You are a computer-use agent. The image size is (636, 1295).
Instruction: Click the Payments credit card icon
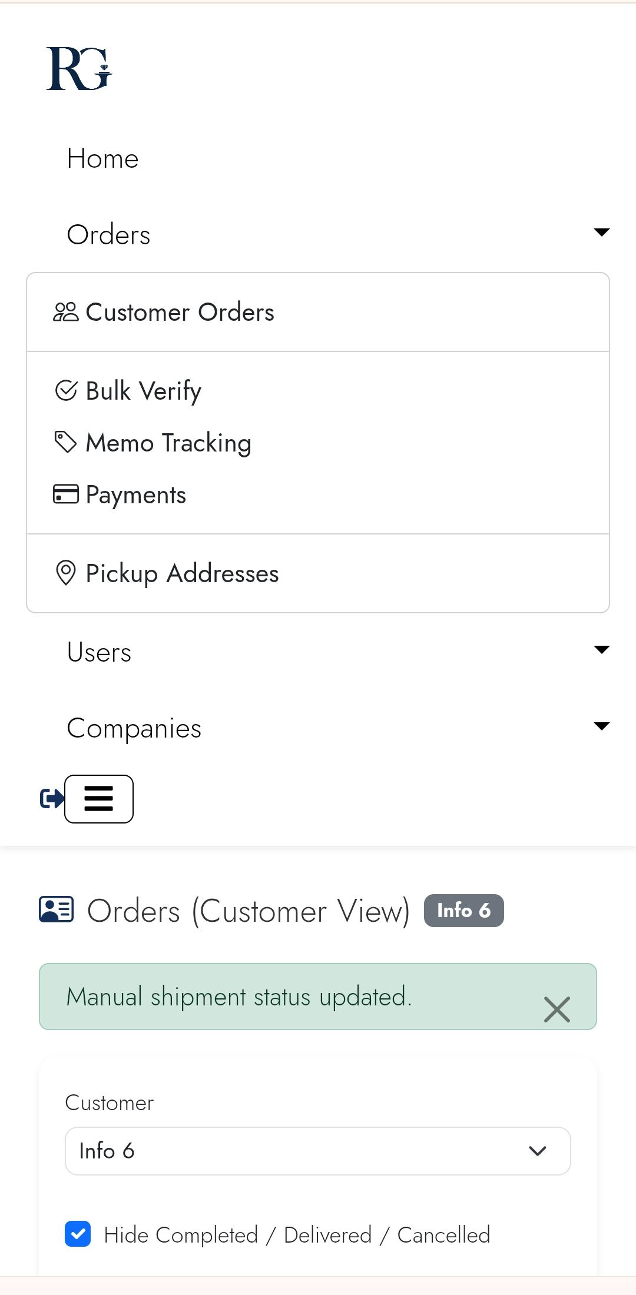click(66, 494)
